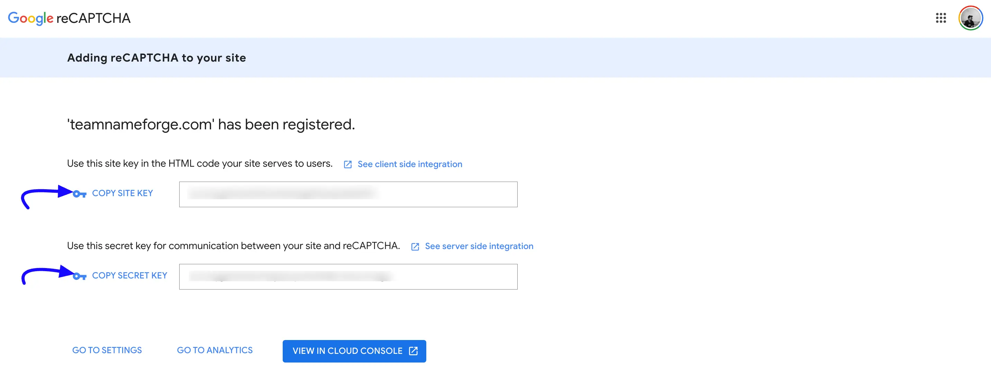Viewport: 991px width, 385px height.
Task: Click the key icon beside Copy Secret Key
Action: 80,276
